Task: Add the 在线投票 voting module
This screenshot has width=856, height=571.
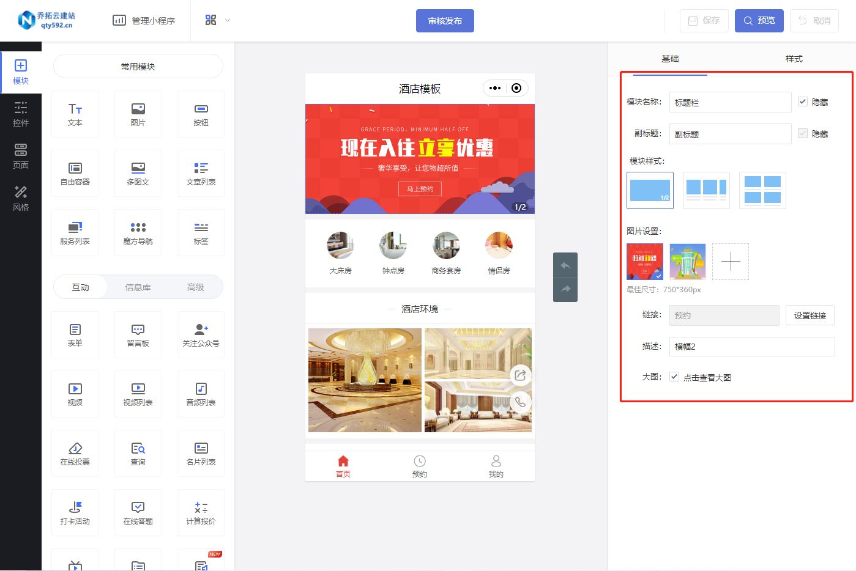Action: coord(75,453)
